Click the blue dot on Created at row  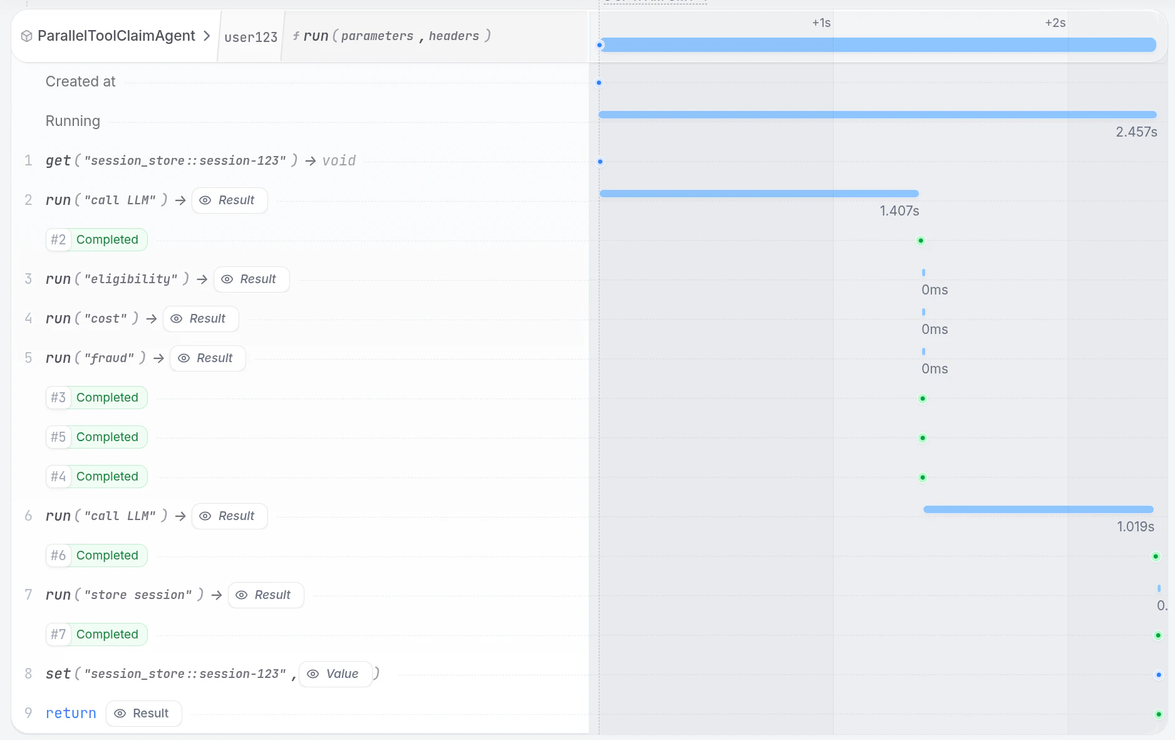tap(599, 83)
